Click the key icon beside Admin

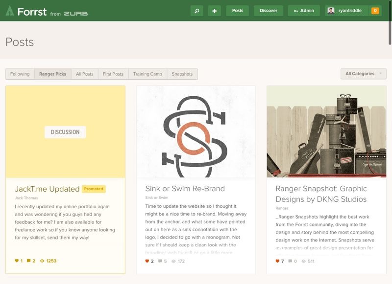tap(296, 11)
